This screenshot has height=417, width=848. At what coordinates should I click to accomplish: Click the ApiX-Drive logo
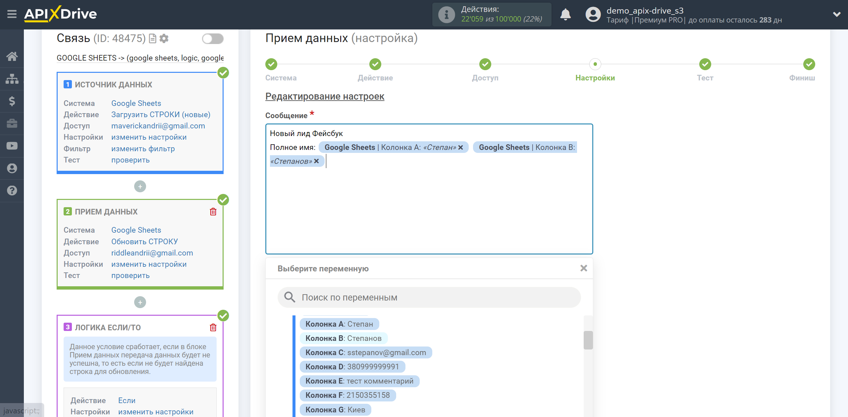point(60,14)
